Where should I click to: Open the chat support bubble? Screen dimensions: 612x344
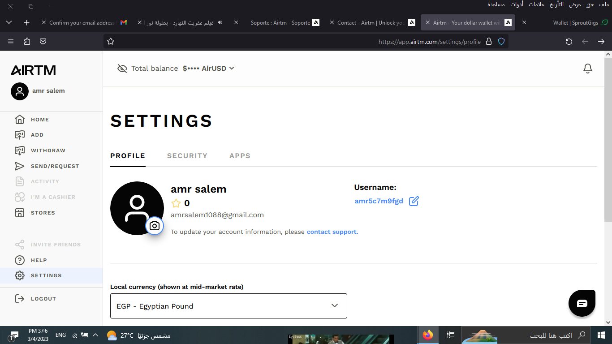pos(582,303)
